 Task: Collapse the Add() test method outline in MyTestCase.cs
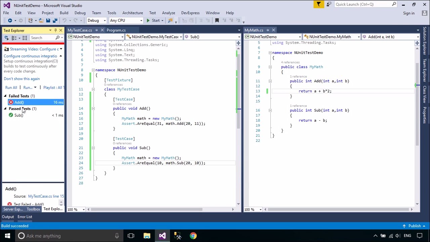tap(93, 109)
